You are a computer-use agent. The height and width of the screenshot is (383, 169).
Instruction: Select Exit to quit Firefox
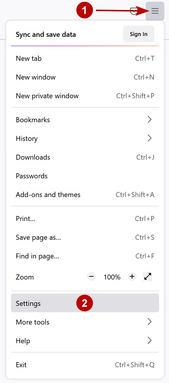pyautogui.click(x=21, y=365)
